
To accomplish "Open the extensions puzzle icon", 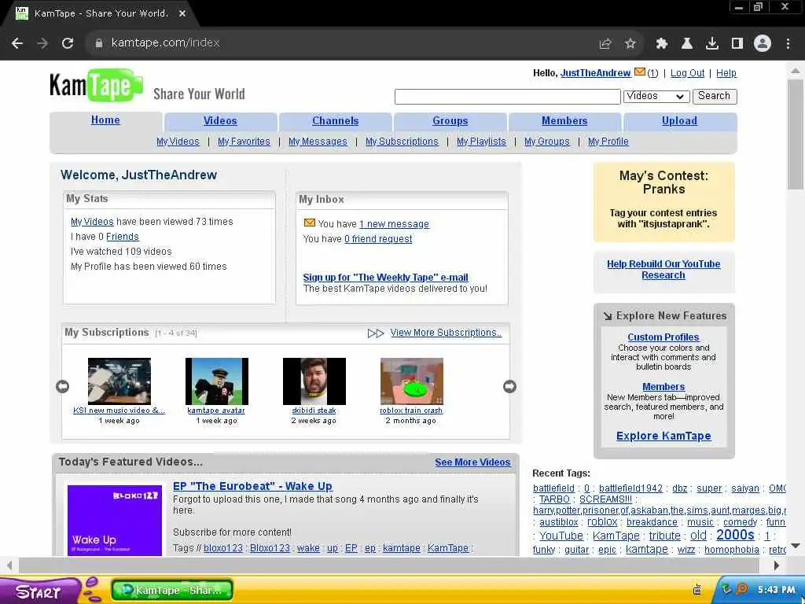I will coord(661,44).
